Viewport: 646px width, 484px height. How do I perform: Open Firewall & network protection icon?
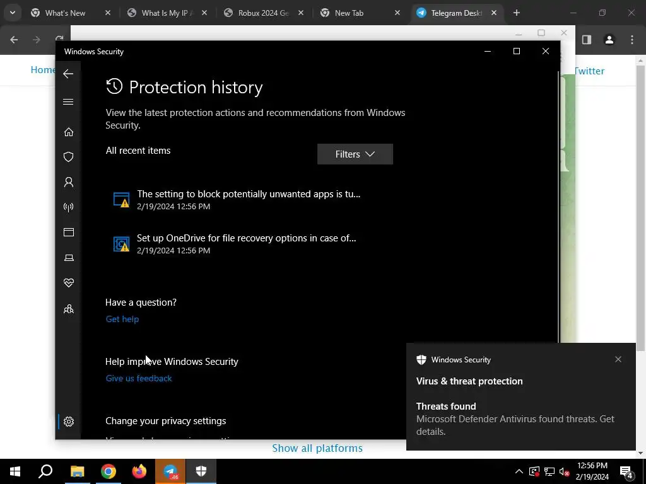68,207
